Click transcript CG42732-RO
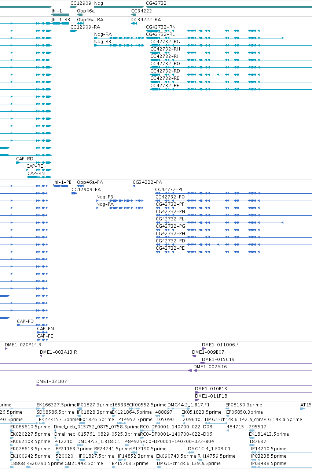Image resolution: width=312 pixels, height=469 pixels. pyautogui.click(x=165, y=64)
